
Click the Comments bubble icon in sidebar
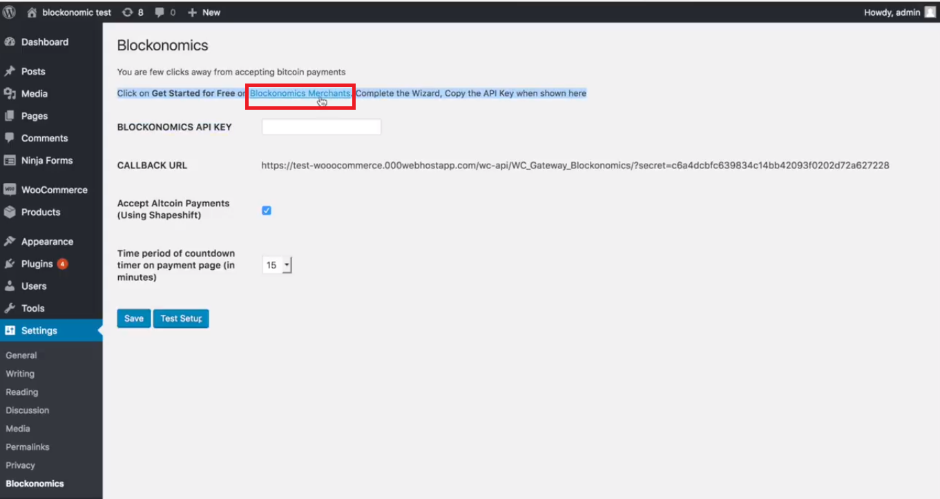[10, 138]
